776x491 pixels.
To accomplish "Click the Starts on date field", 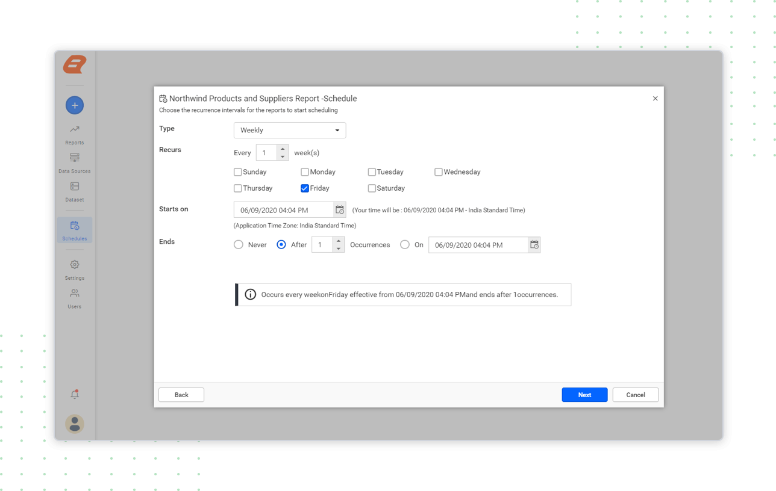I will click(x=284, y=209).
